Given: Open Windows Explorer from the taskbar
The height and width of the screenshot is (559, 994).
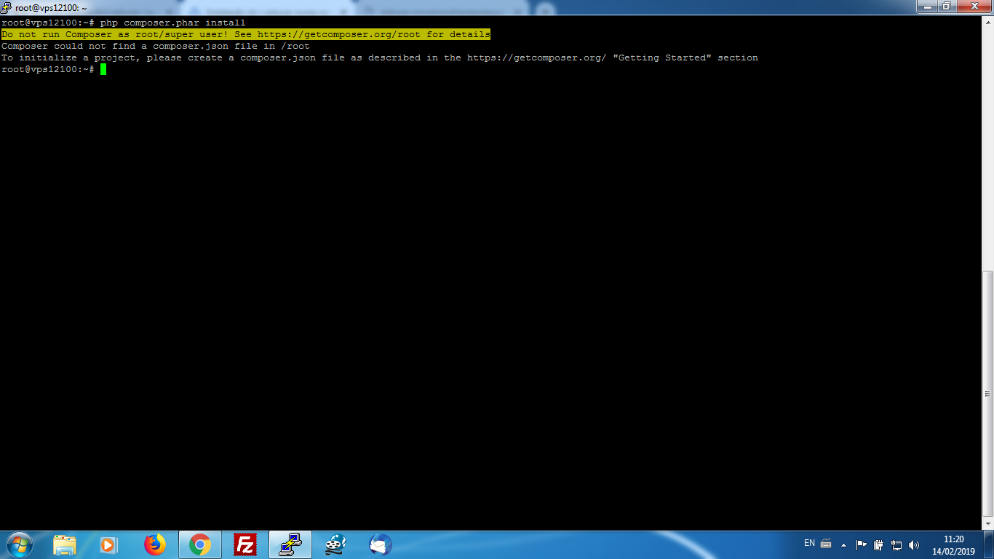Looking at the screenshot, I should pos(65,544).
